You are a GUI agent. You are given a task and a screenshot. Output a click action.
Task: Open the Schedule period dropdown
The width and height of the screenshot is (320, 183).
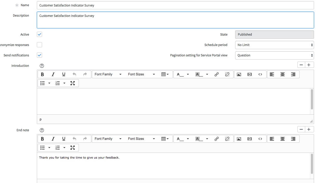(274, 45)
